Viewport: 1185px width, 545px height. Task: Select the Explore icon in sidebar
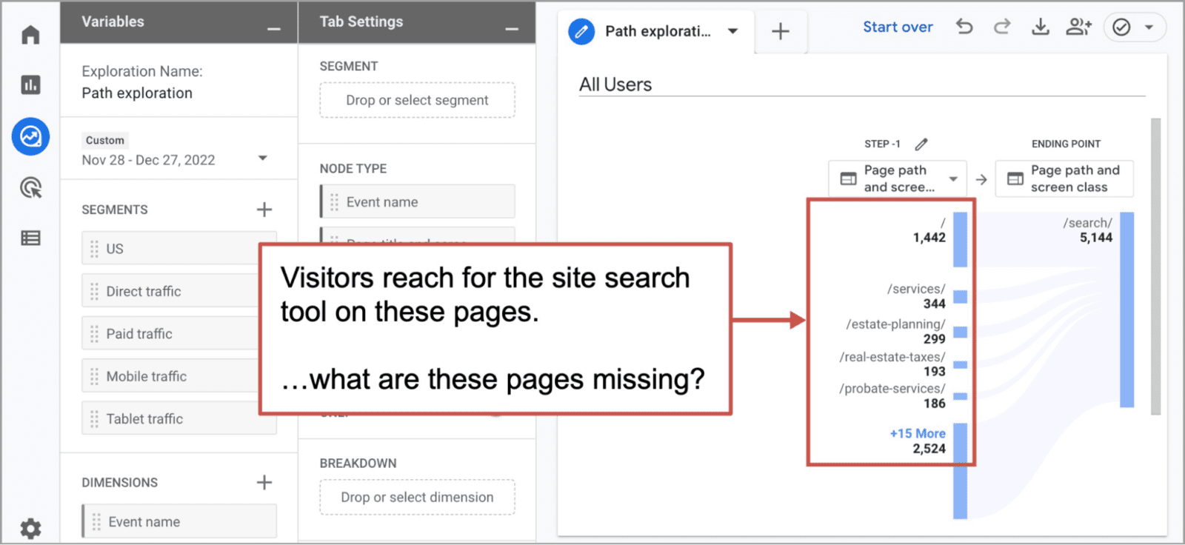[30, 136]
